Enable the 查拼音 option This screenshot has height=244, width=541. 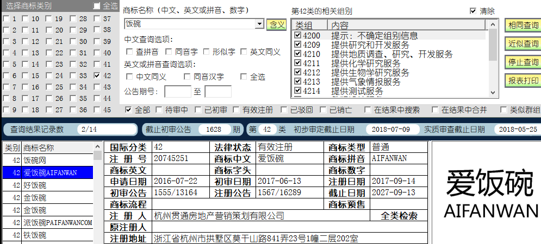click(x=130, y=52)
